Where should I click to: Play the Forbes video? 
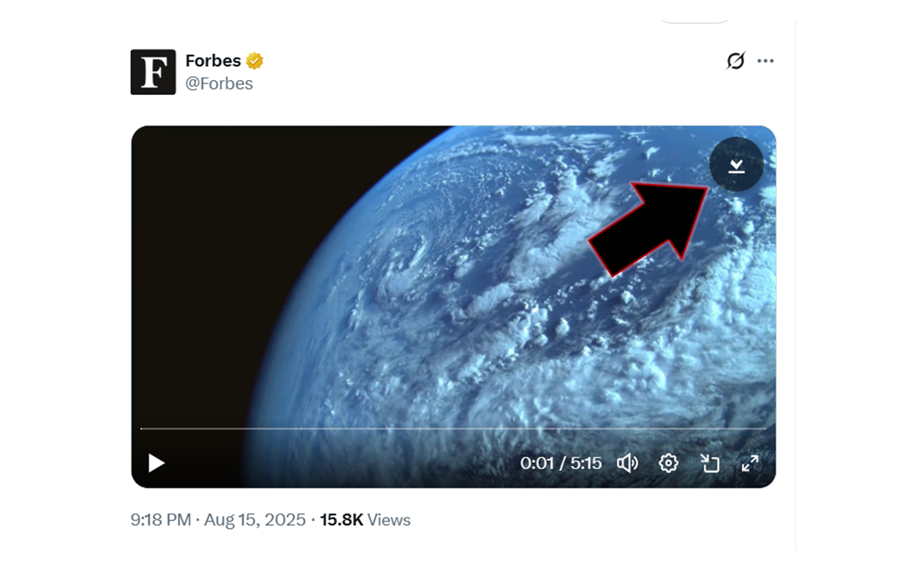click(156, 463)
